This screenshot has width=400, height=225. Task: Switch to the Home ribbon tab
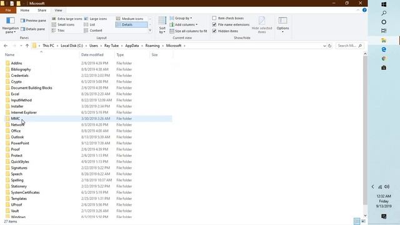coord(25,10)
